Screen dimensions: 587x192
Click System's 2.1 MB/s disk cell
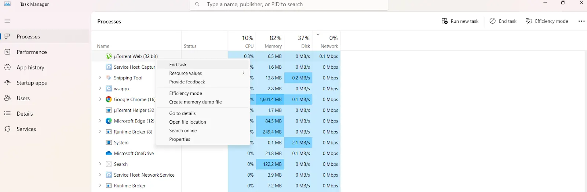click(298, 143)
